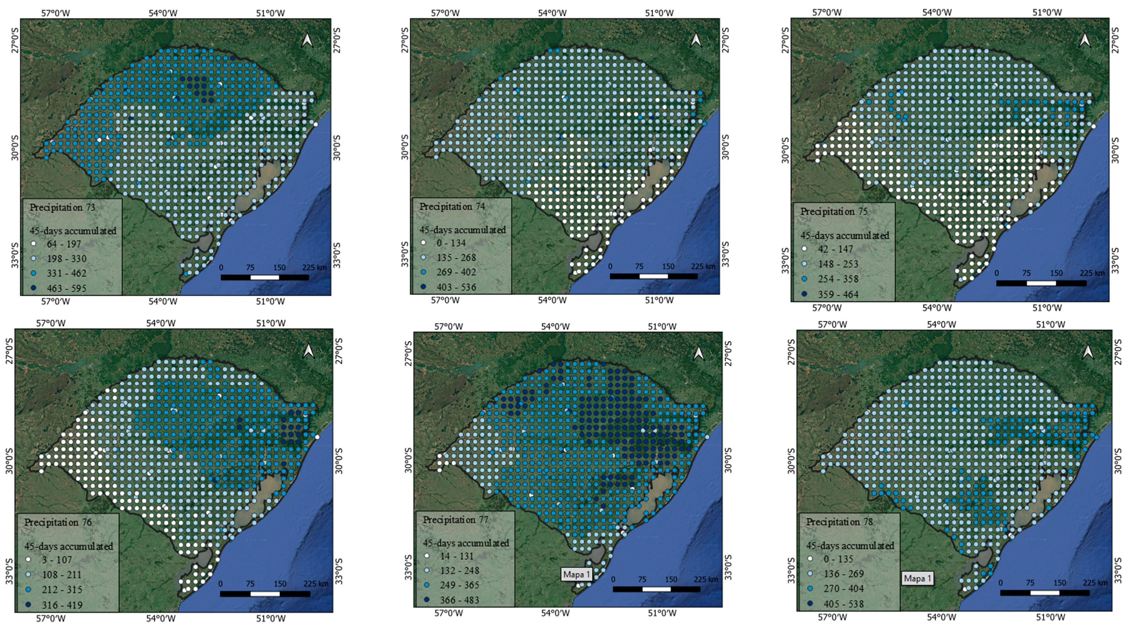This screenshot has width=1132, height=632.
Task: Click the 198 - 330 legend entry
Action: tap(66, 258)
